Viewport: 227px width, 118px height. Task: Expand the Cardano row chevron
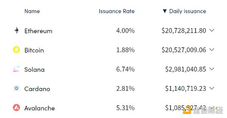pos(212,88)
